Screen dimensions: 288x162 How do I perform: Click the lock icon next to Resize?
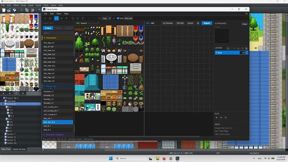pyautogui.click(x=198, y=23)
